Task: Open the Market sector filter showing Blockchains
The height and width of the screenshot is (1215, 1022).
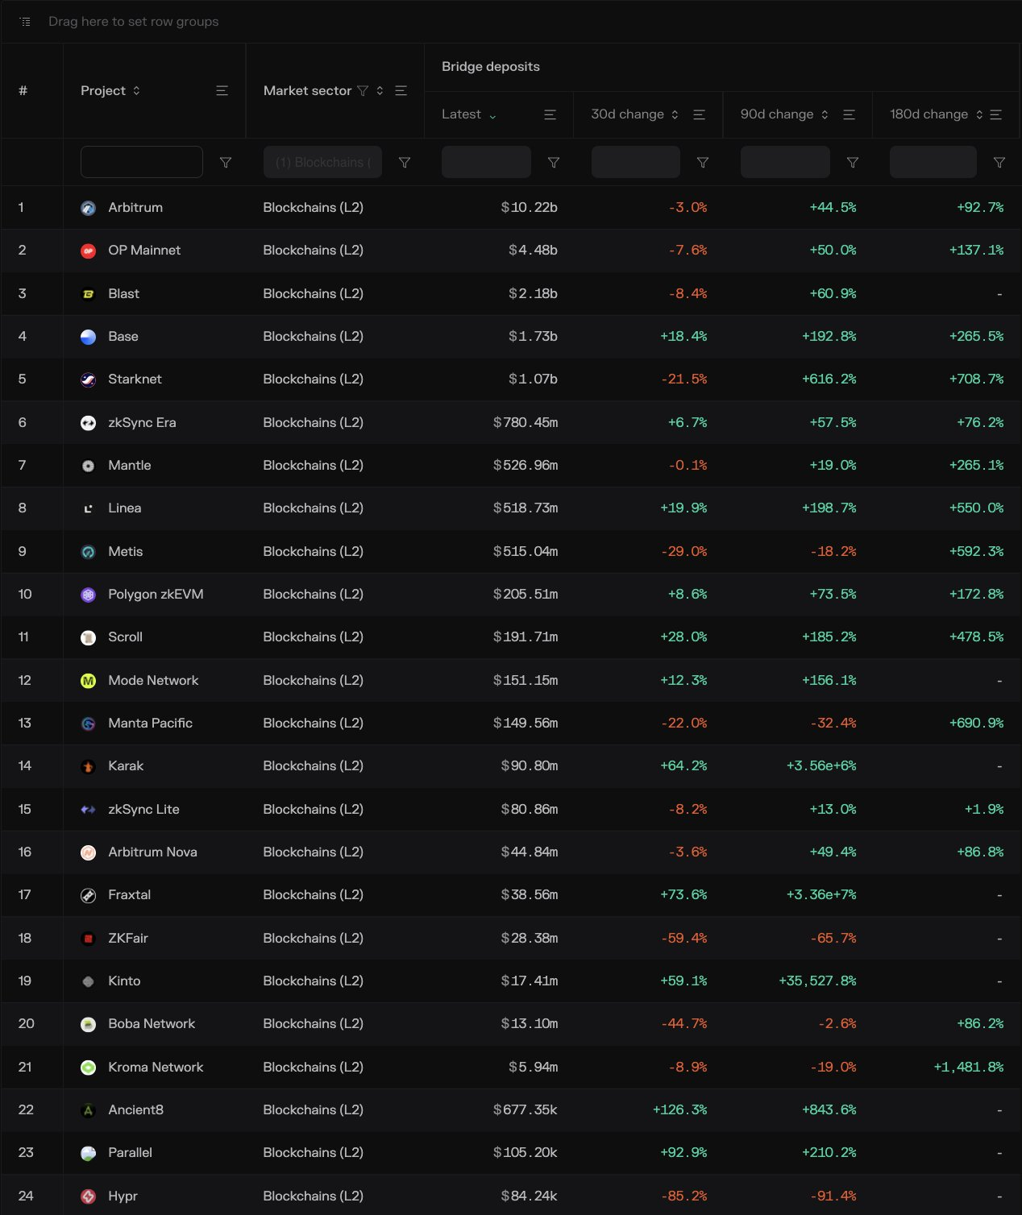Action: click(x=322, y=162)
